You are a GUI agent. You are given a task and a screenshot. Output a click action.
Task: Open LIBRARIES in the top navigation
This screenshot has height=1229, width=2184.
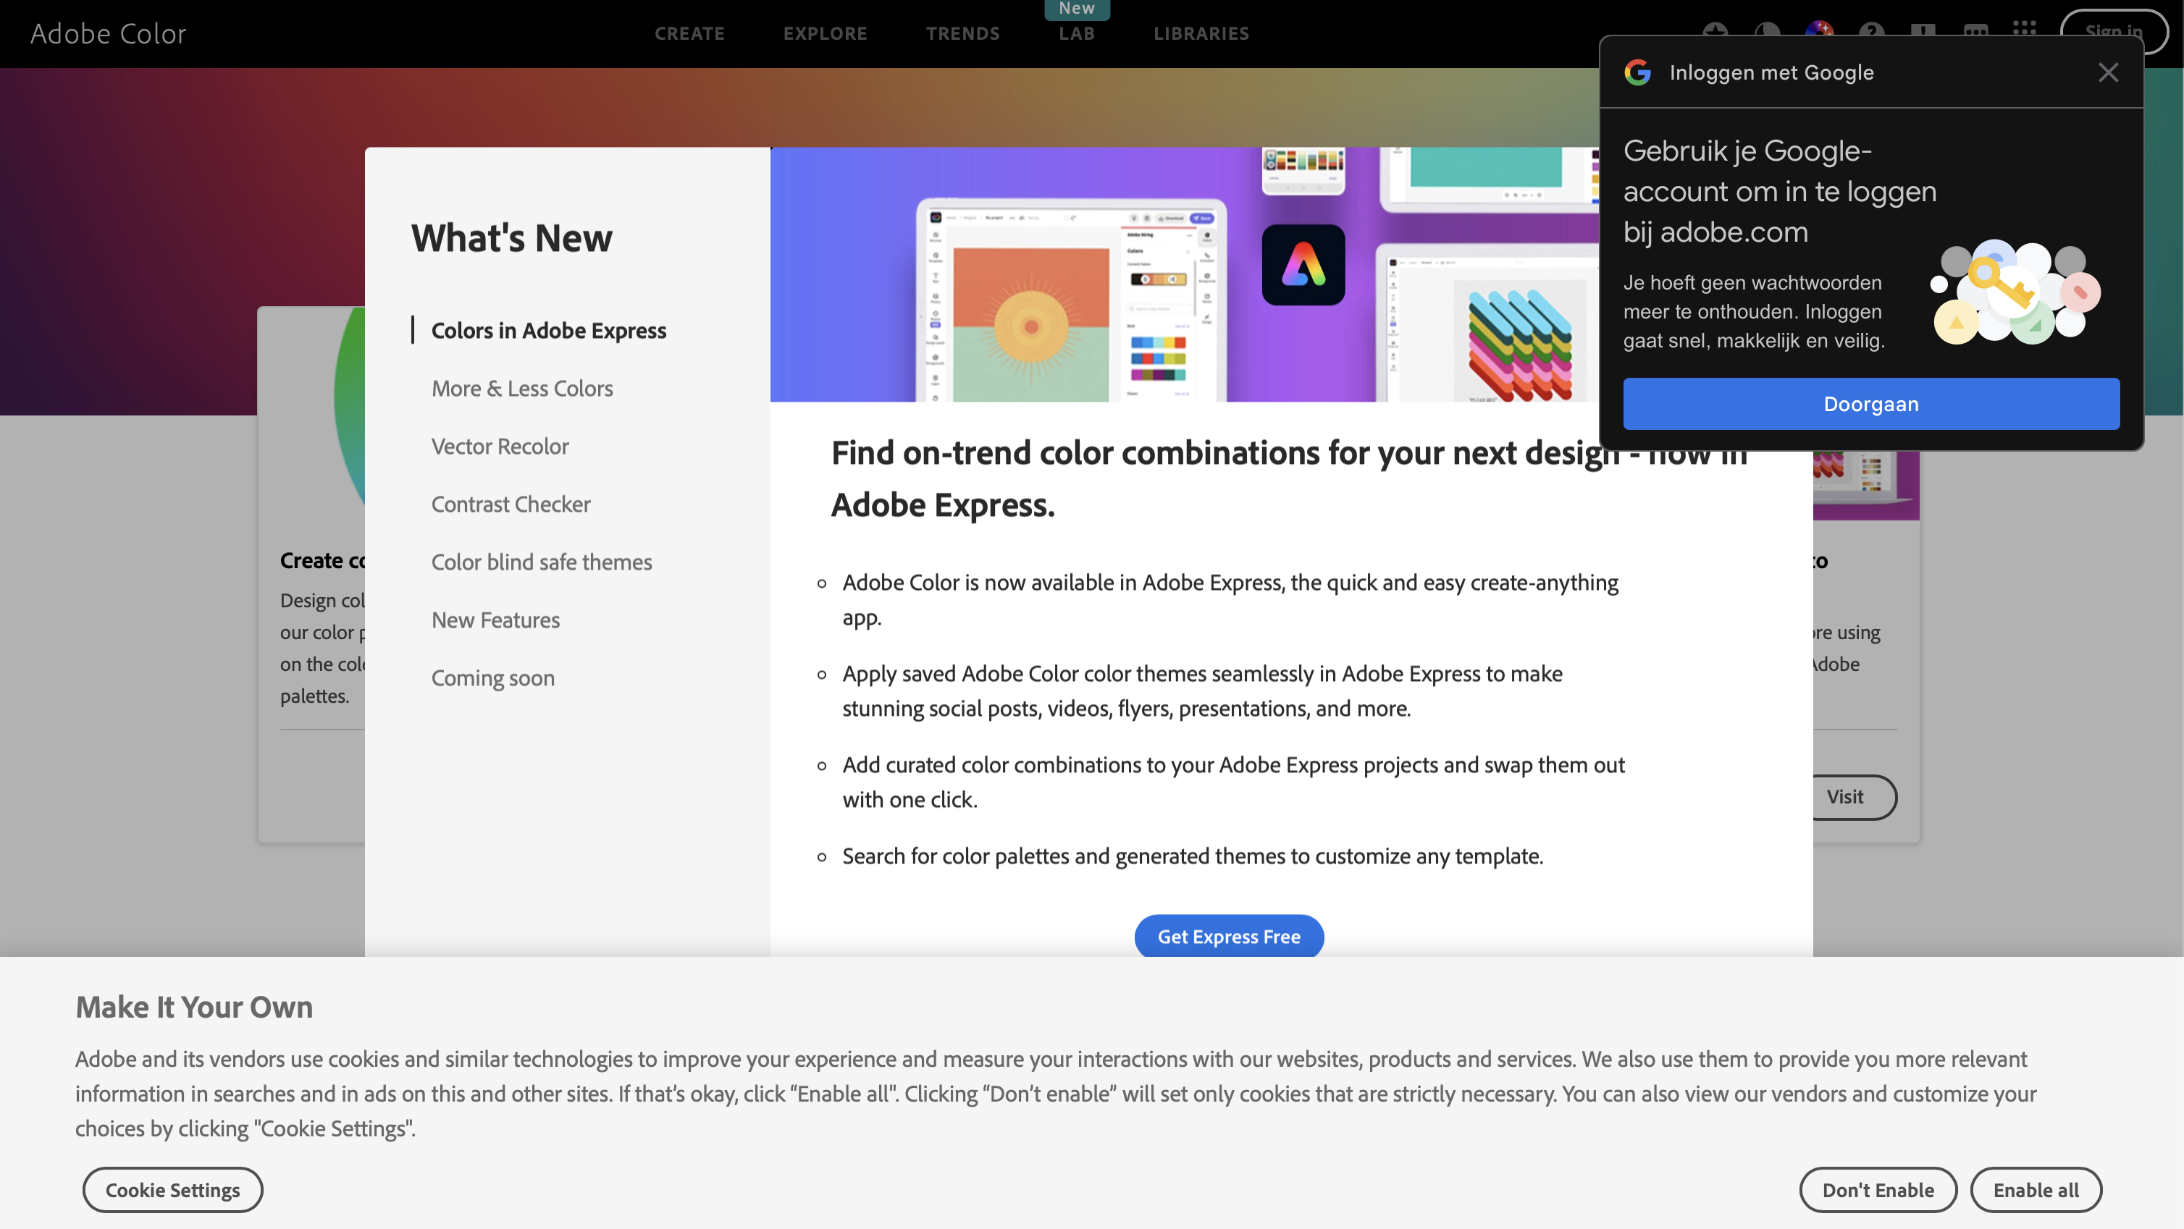point(1201,34)
